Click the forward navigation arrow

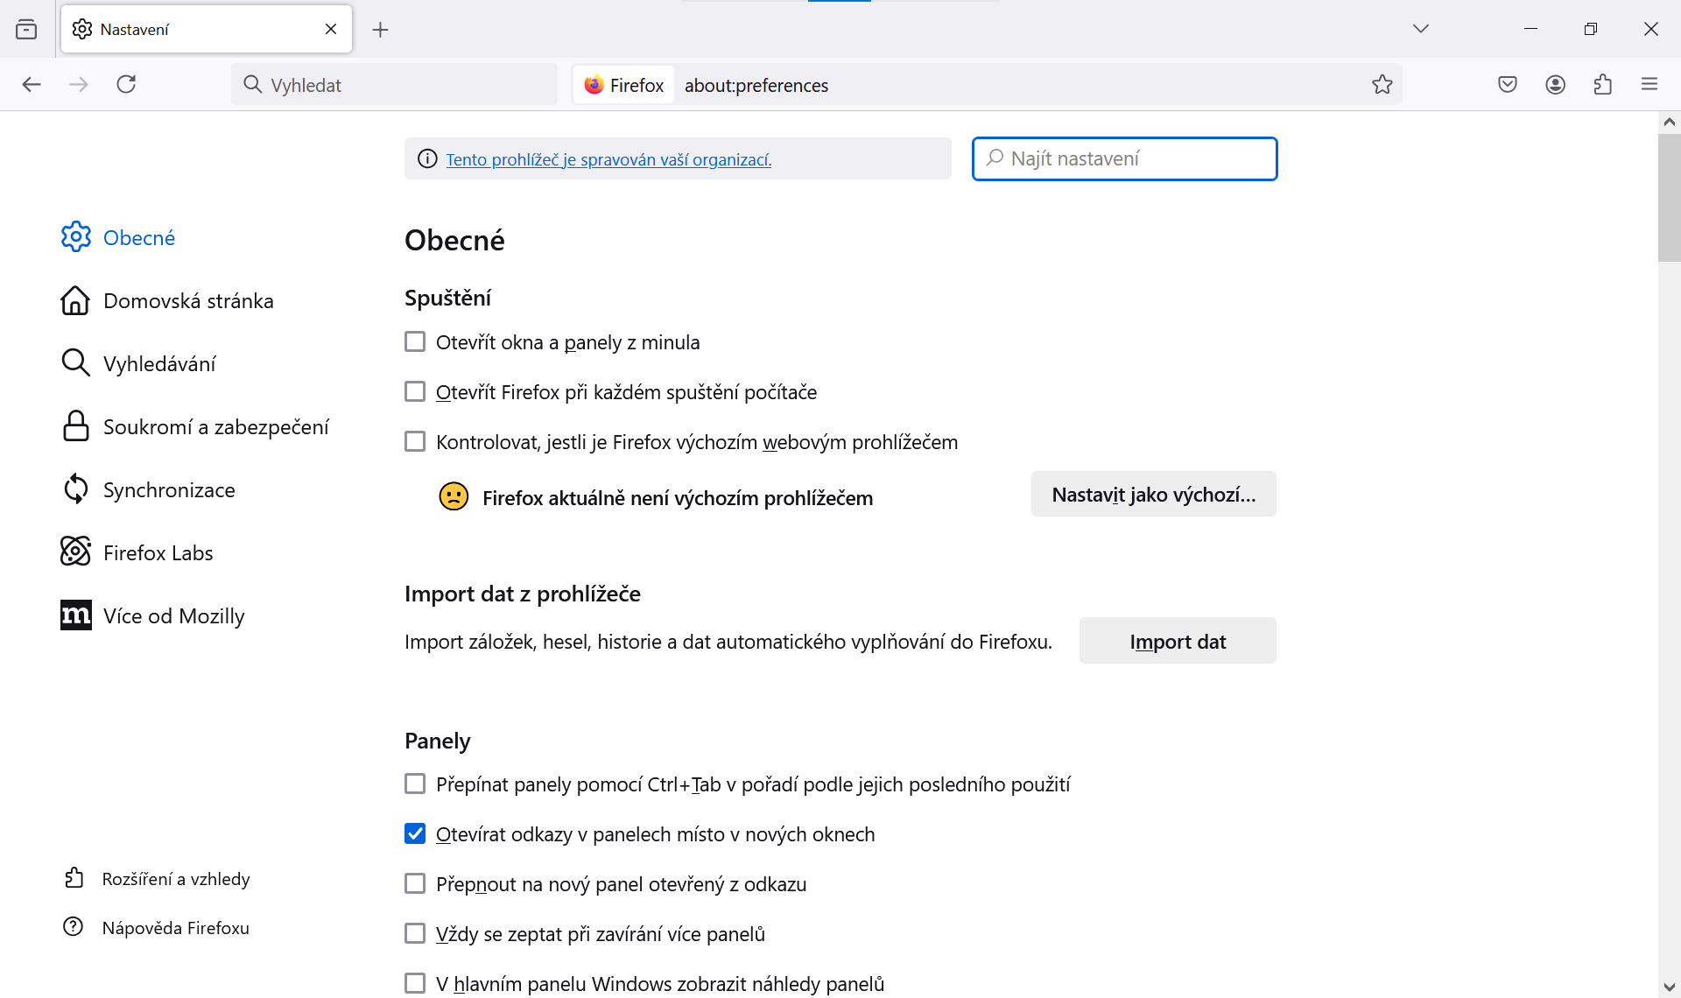79,84
